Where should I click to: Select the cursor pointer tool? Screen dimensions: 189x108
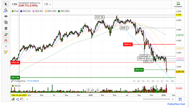(6, 4)
